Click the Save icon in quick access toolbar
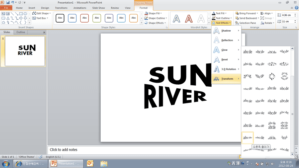Image resolution: width=299 pixels, height=168 pixels. point(8,2)
